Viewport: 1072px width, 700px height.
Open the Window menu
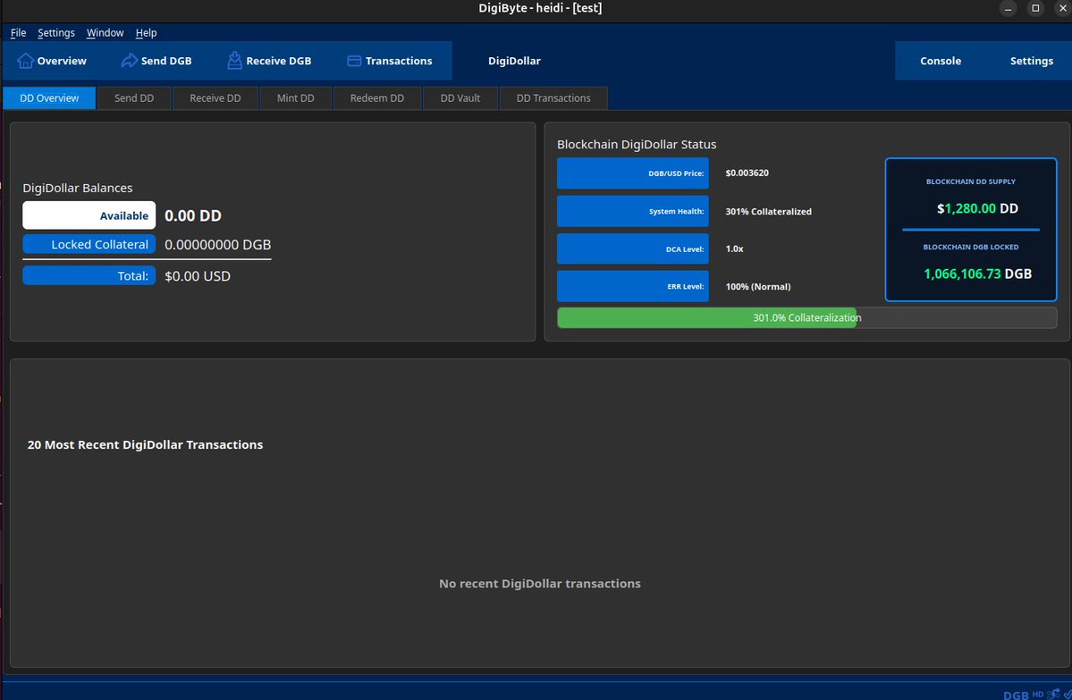[105, 33]
